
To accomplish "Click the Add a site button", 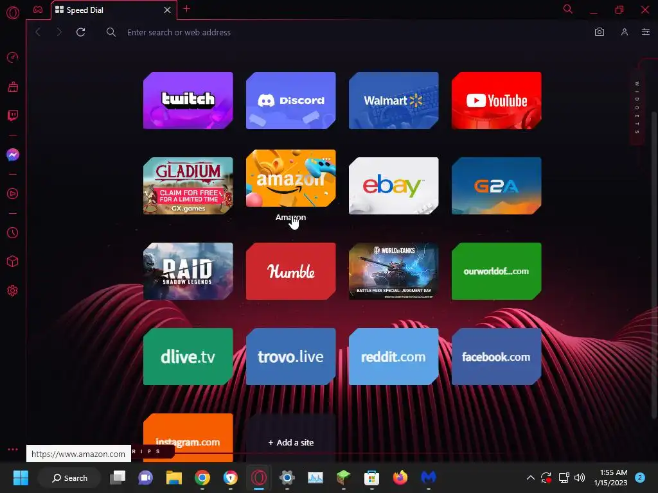I will coord(291,442).
